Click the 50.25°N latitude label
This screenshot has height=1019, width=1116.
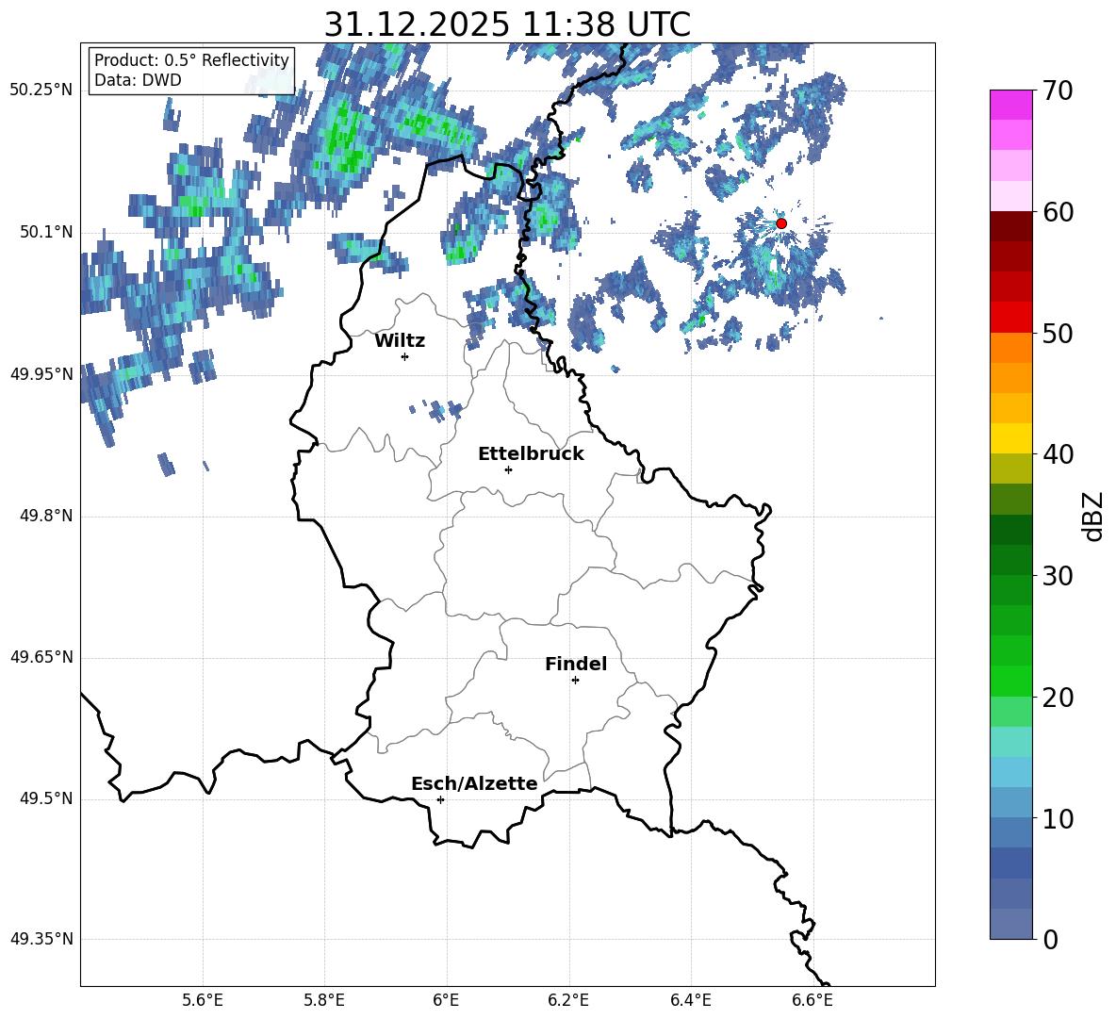[x=41, y=90]
